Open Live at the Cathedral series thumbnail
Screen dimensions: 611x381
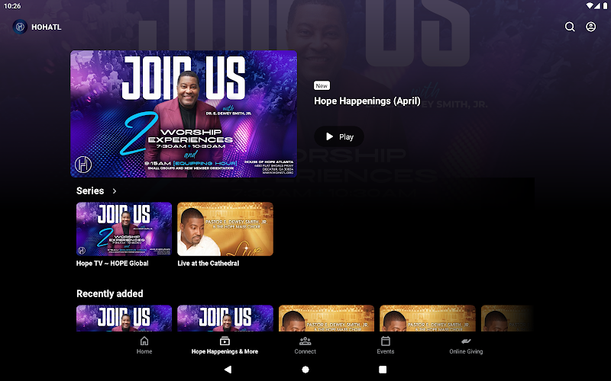tap(225, 229)
